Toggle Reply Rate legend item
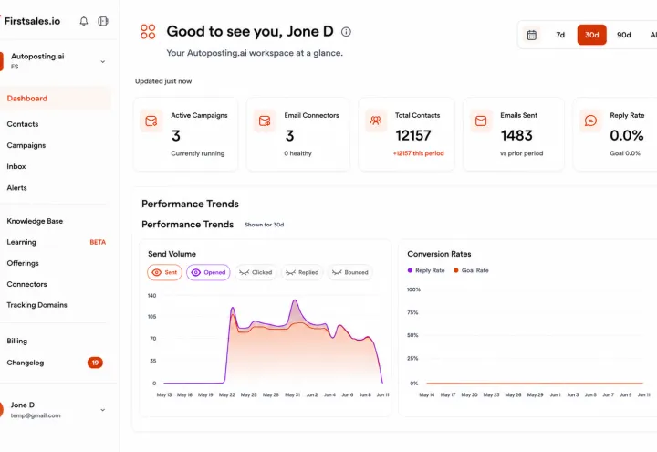This screenshot has width=657, height=452. click(426, 270)
